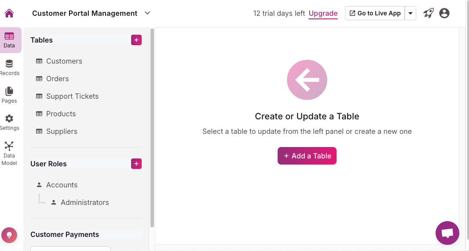469x251 pixels.
Task: Open the Settings gear in sidebar
Action: (x=9, y=122)
